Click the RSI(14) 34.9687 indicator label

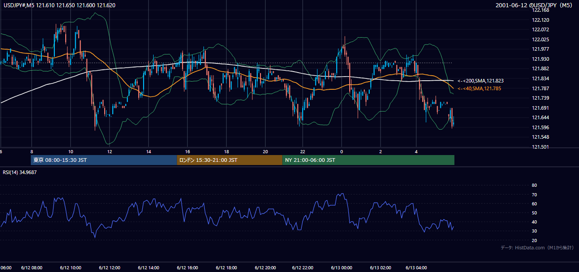(19, 172)
